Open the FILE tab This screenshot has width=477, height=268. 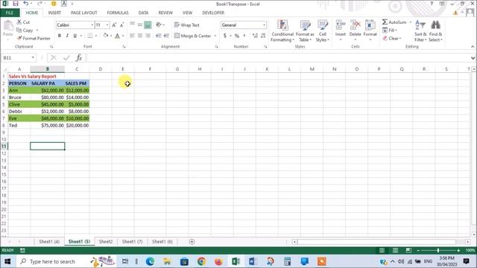[x=10, y=13]
